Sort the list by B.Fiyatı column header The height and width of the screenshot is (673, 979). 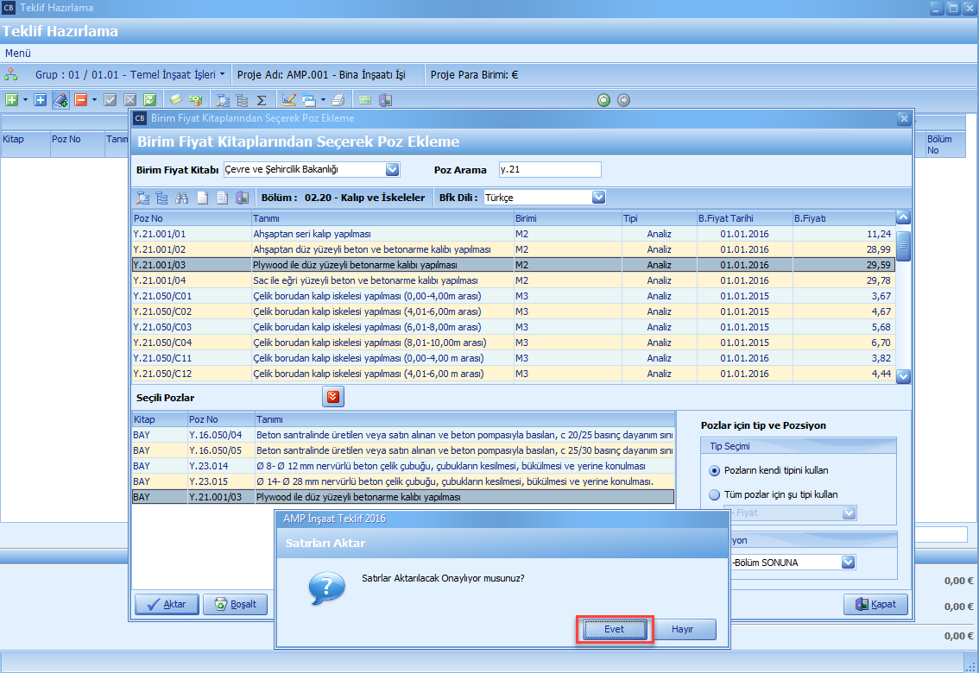[842, 218]
